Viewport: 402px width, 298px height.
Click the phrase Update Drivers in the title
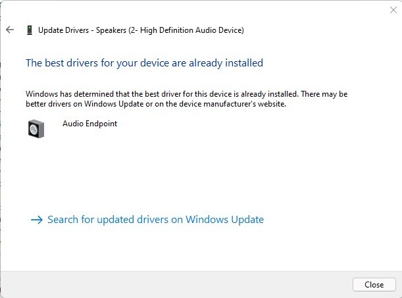click(x=63, y=30)
